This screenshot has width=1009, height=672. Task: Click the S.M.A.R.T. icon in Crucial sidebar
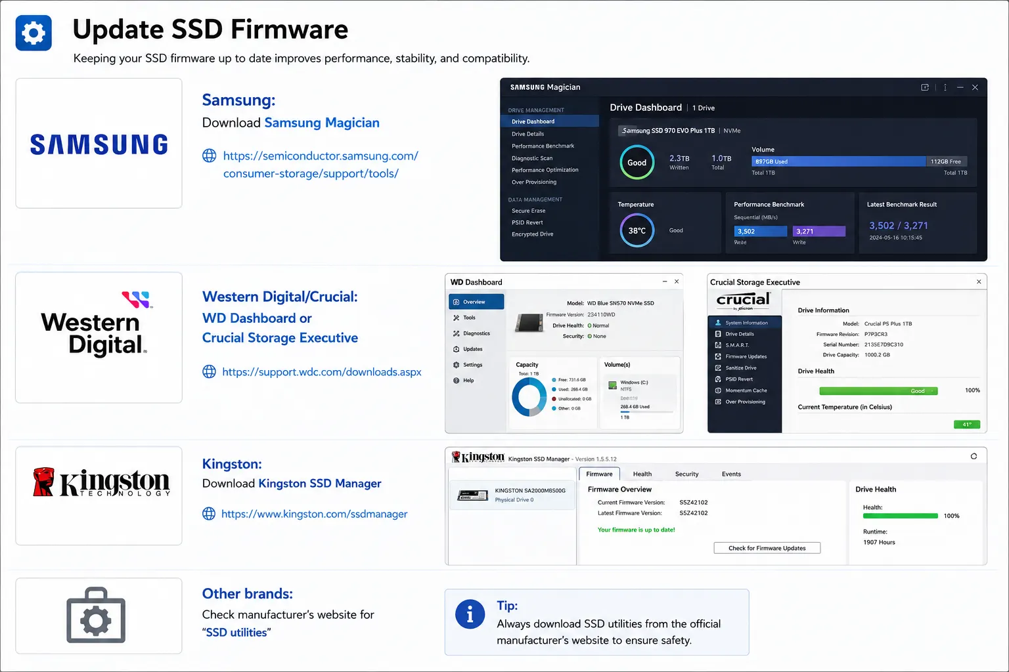[x=718, y=345]
